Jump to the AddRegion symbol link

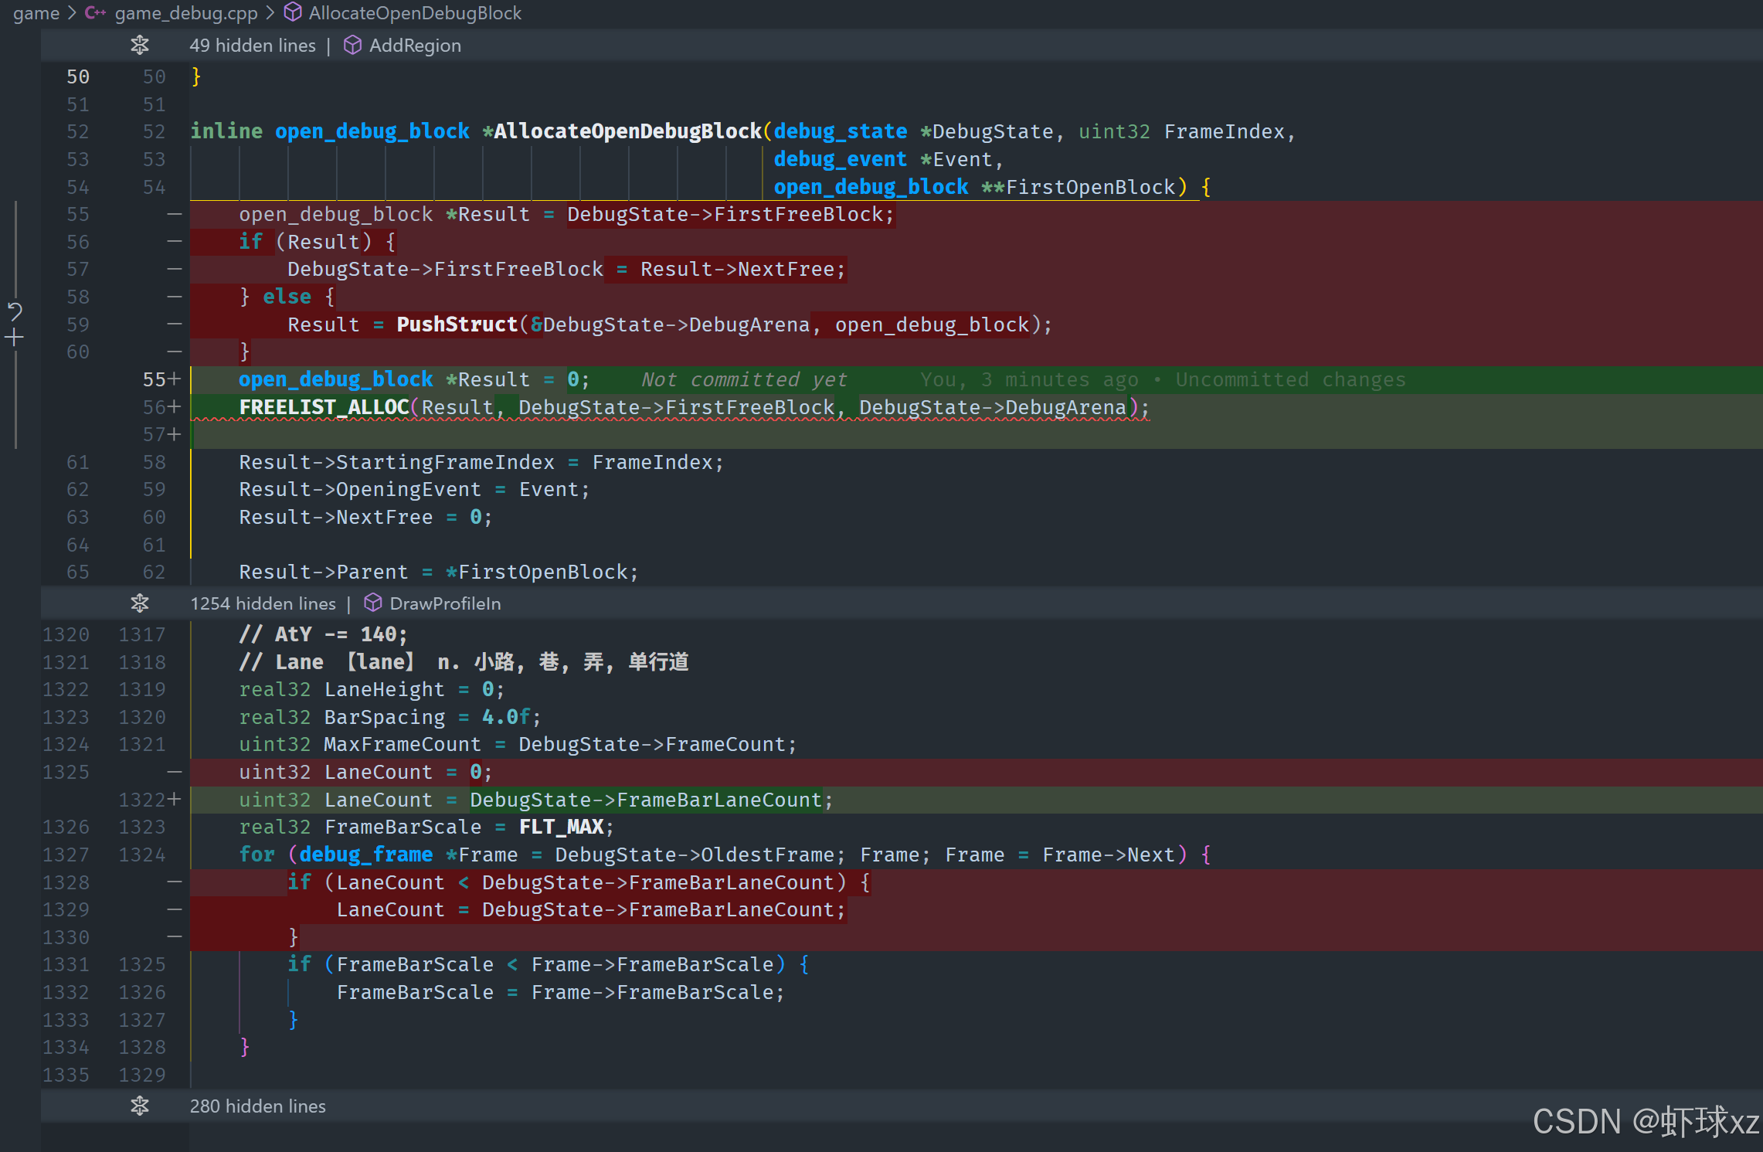coord(415,46)
